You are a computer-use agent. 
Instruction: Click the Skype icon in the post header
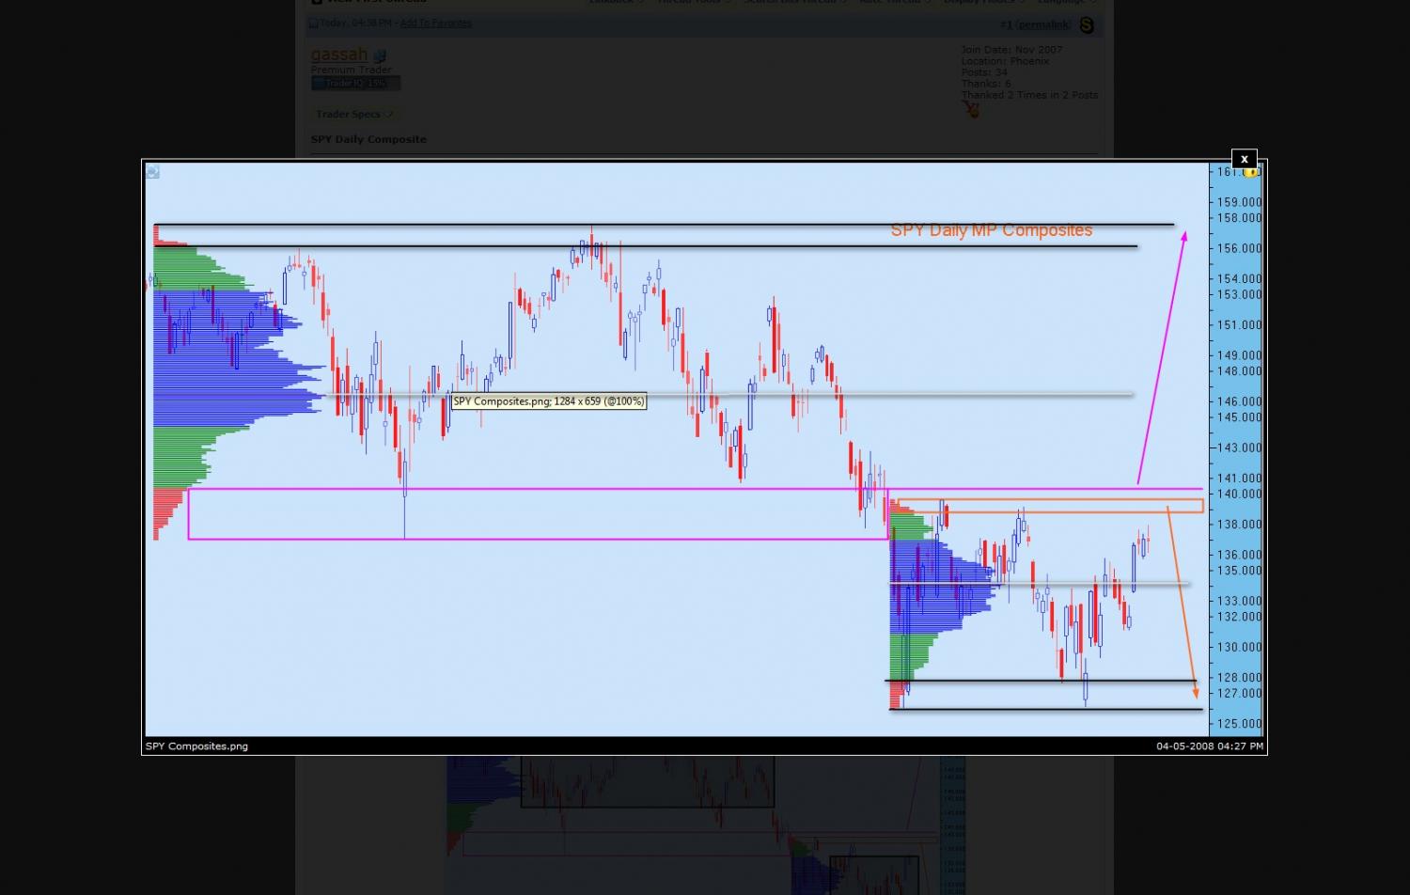(x=1087, y=25)
